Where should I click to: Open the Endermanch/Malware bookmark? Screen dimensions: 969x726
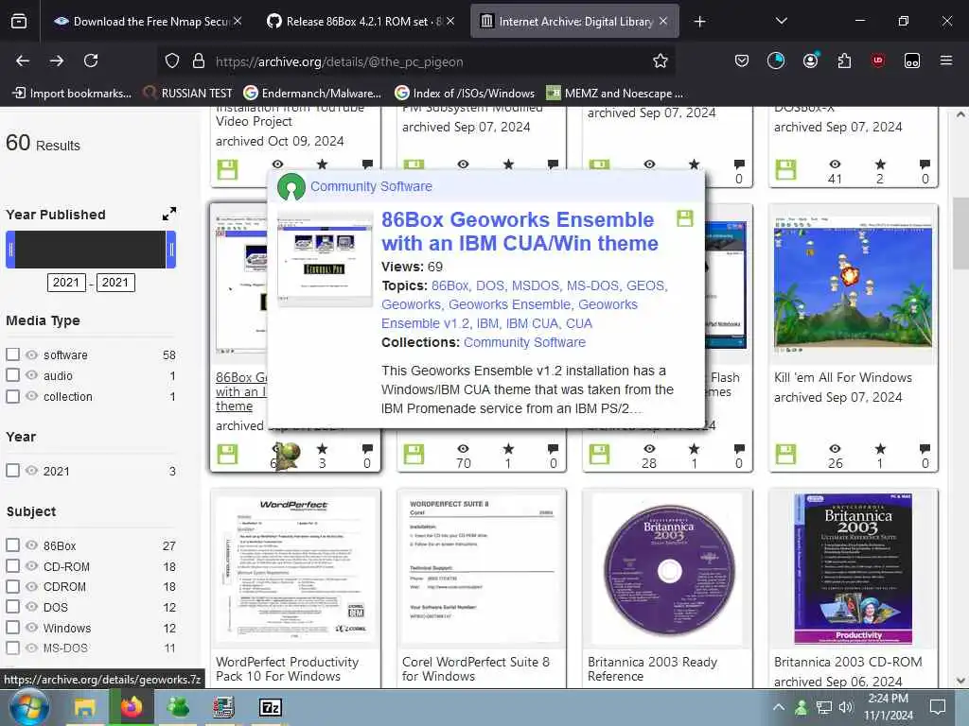coord(312,94)
